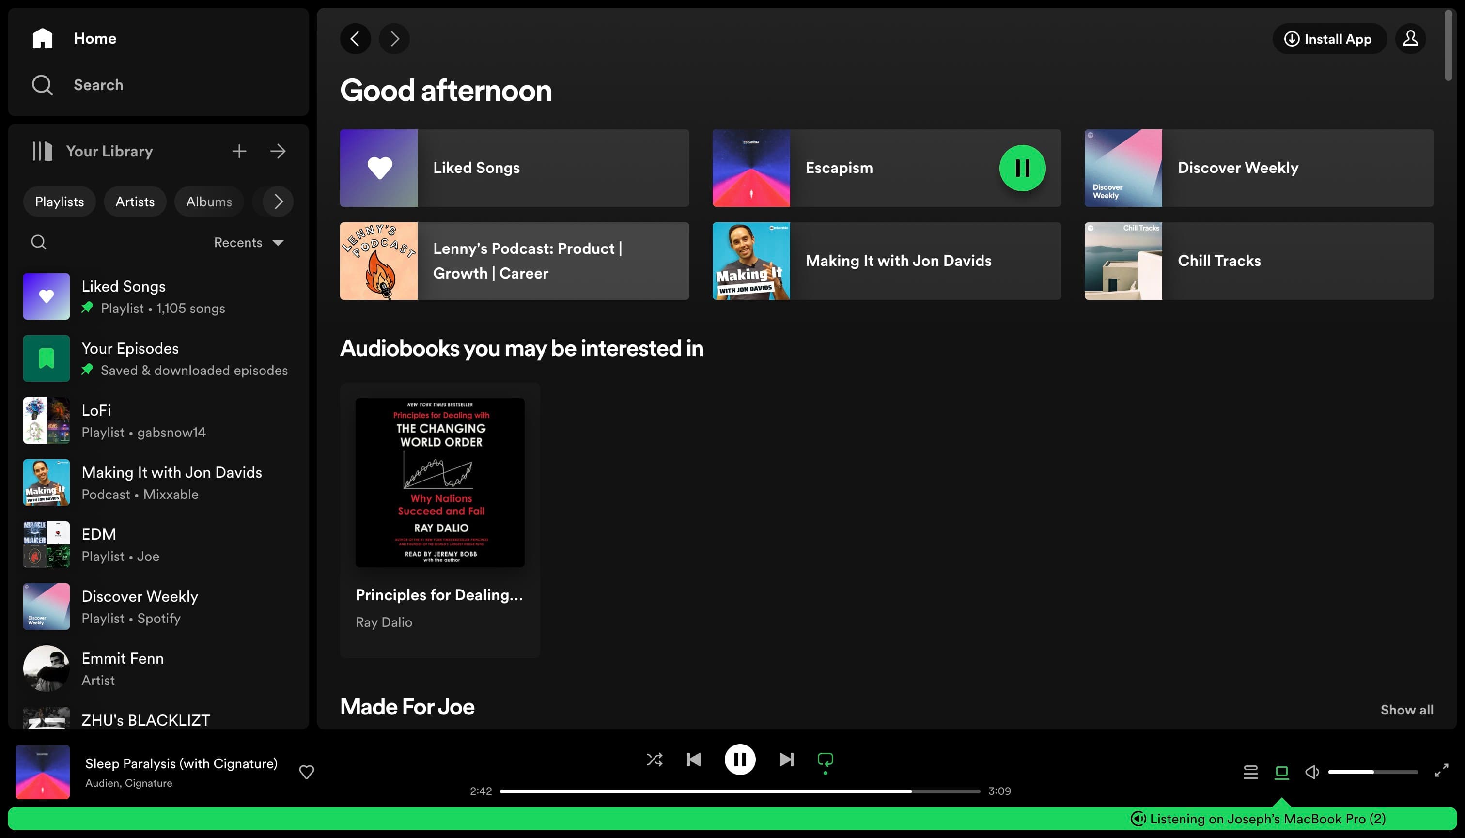This screenshot has height=838, width=1465.
Task: Click the Your Library heading text
Action: (x=109, y=151)
